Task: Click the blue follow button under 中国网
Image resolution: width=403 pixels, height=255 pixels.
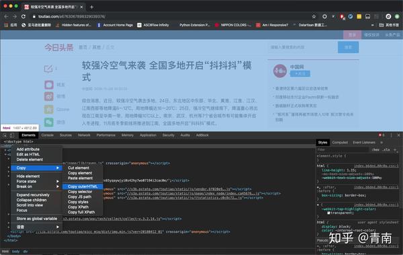Action: click(x=300, y=74)
